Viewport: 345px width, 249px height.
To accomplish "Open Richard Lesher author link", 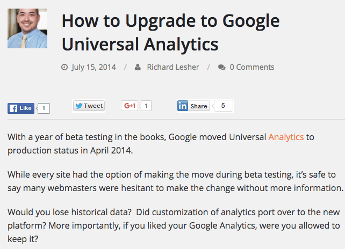I will pos(173,67).
